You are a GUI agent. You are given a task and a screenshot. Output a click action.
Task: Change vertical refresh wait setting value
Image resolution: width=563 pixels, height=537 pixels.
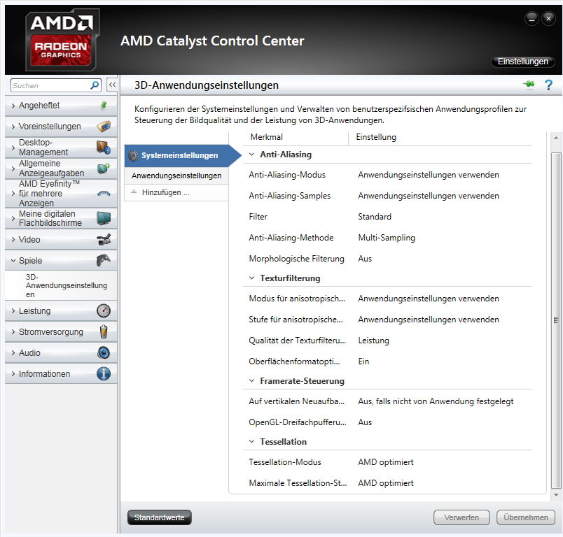click(x=436, y=401)
